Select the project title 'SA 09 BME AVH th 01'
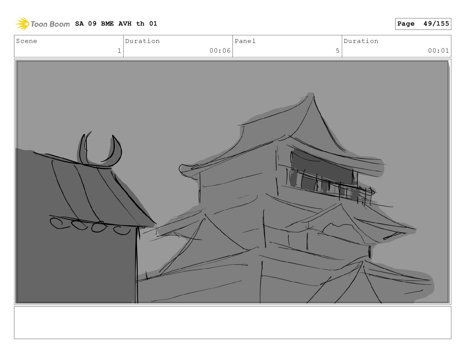Image resolution: width=466 pixels, height=360 pixels. point(116,24)
